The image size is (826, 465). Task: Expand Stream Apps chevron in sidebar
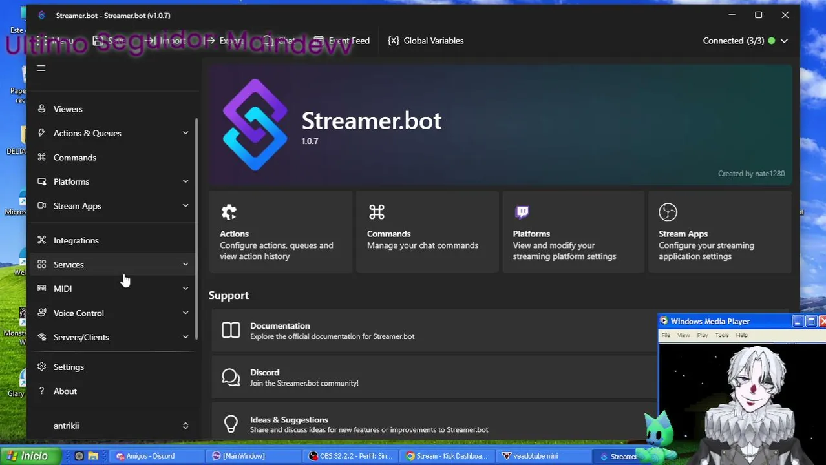click(185, 206)
